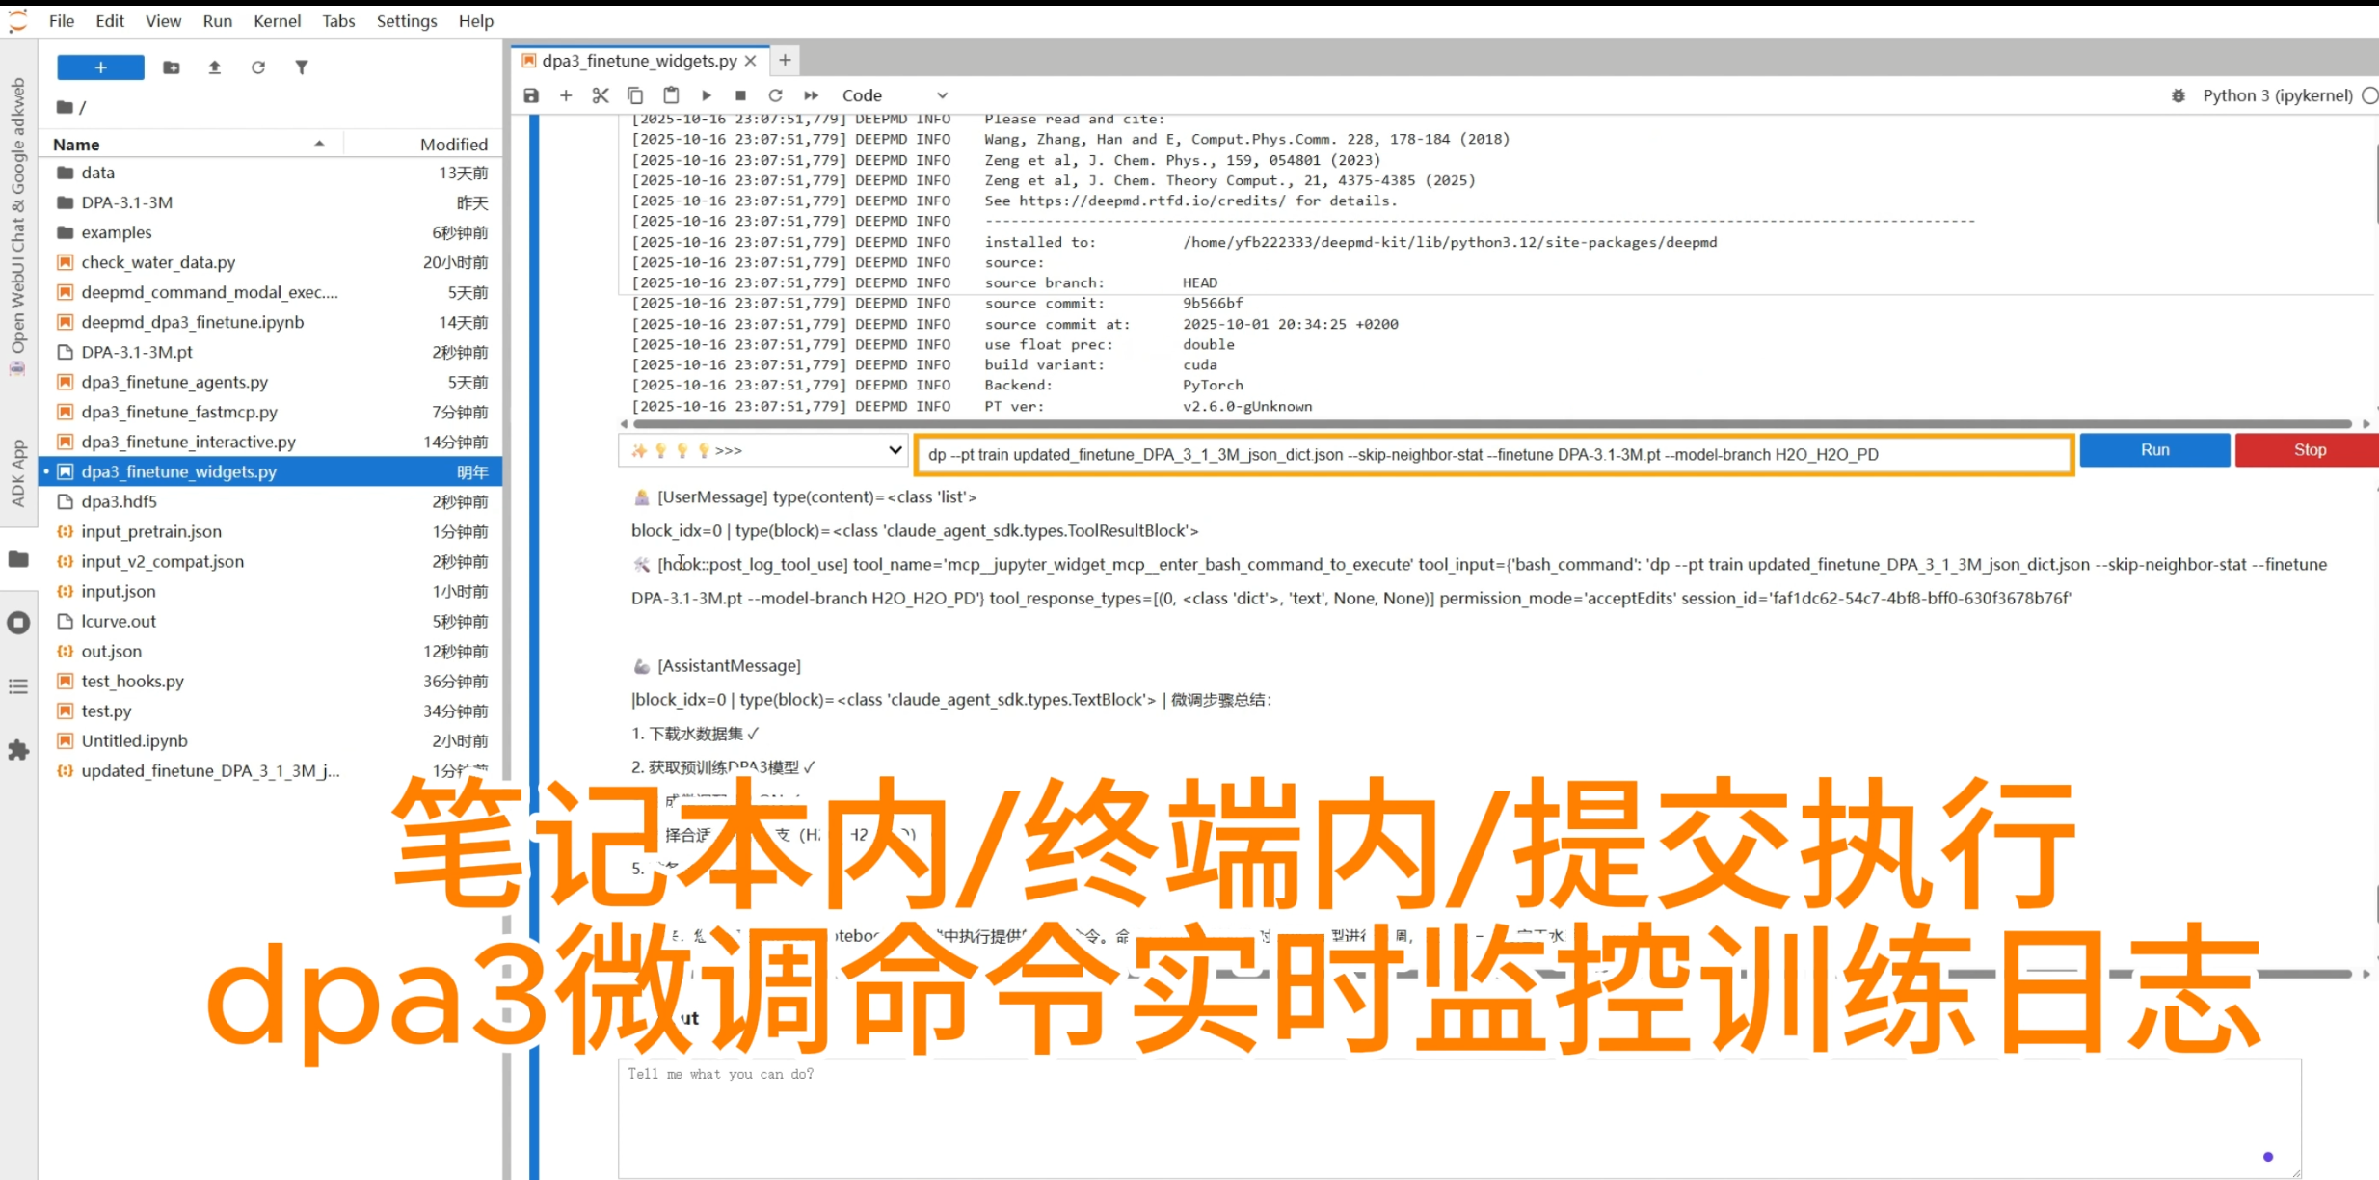Insert a new cell below
2379x1180 pixels.
[x=566, y=94]
